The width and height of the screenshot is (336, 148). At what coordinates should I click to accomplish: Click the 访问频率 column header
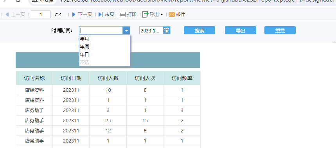pos(182,78)
